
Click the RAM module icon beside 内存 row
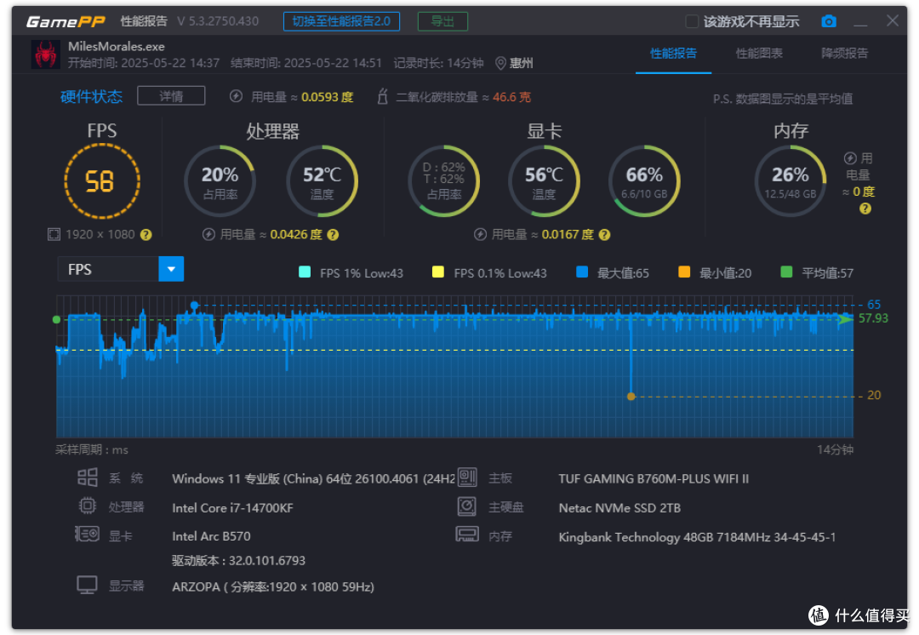467,535
